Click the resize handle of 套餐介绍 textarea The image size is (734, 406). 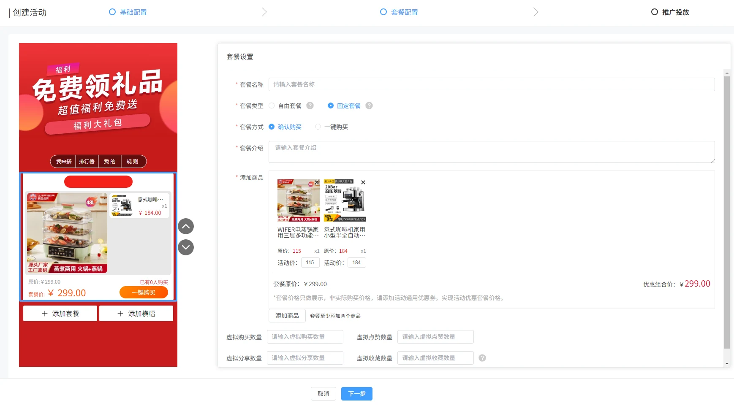[712, 160]
